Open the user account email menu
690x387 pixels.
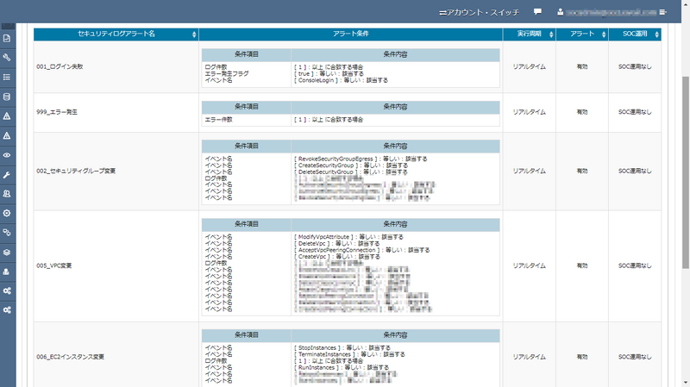(x=606, y=12)
